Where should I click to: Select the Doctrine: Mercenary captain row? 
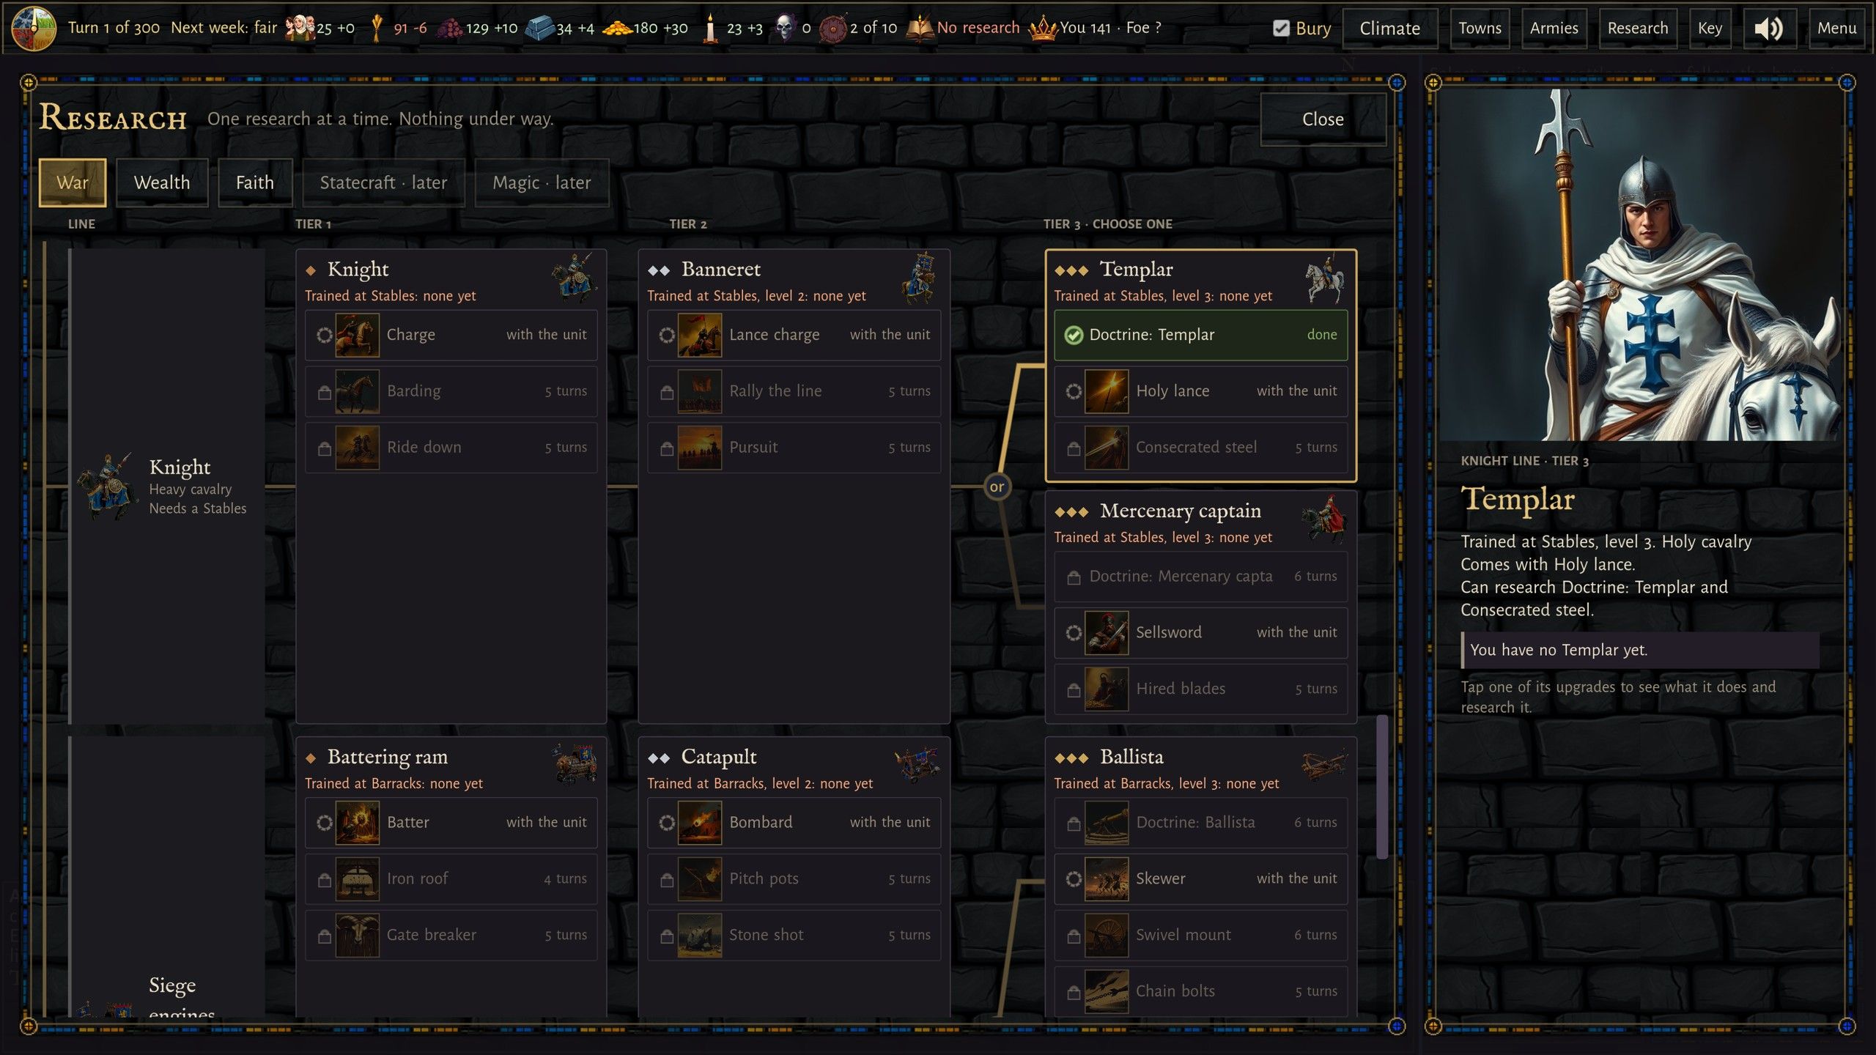(1200, 577)
